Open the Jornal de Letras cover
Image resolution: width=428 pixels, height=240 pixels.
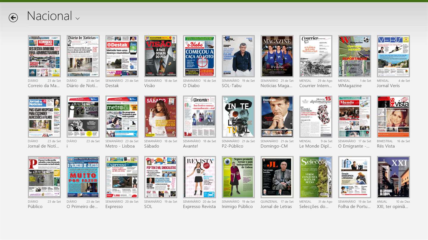pyautogui.click(x=277, y=177)
